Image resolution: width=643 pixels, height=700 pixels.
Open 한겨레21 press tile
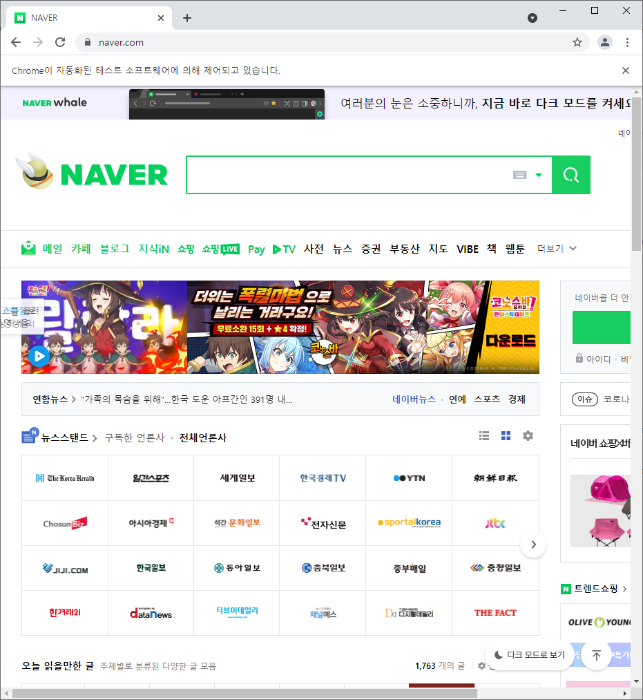pyautogui.click(x=65, y=613)
